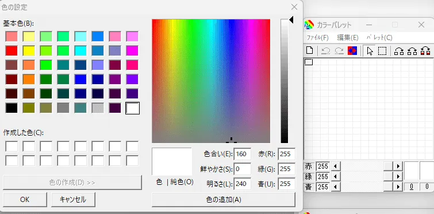Select the arrow pointer tool
The height and width of the screenshot is (214, 434).
370,51
